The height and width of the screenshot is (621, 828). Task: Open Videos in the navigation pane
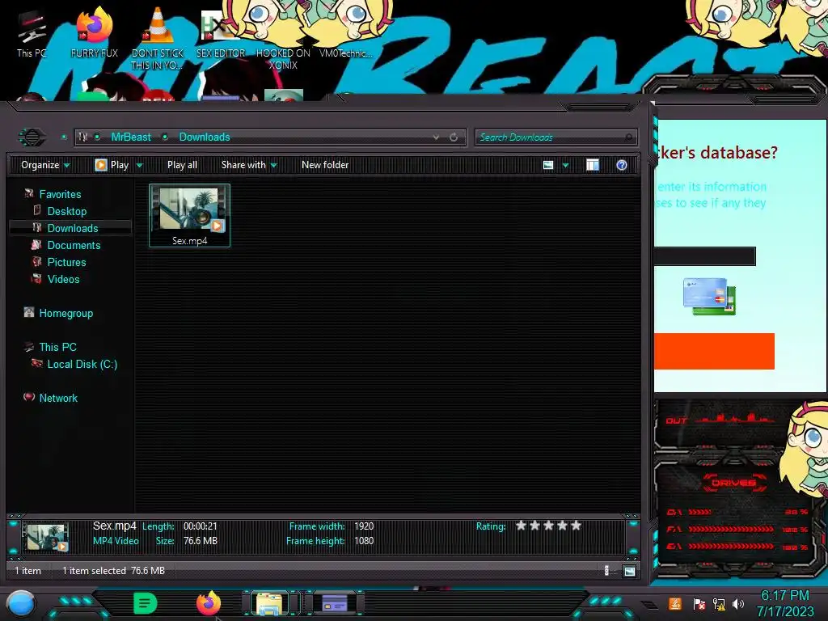coord(63,279)
